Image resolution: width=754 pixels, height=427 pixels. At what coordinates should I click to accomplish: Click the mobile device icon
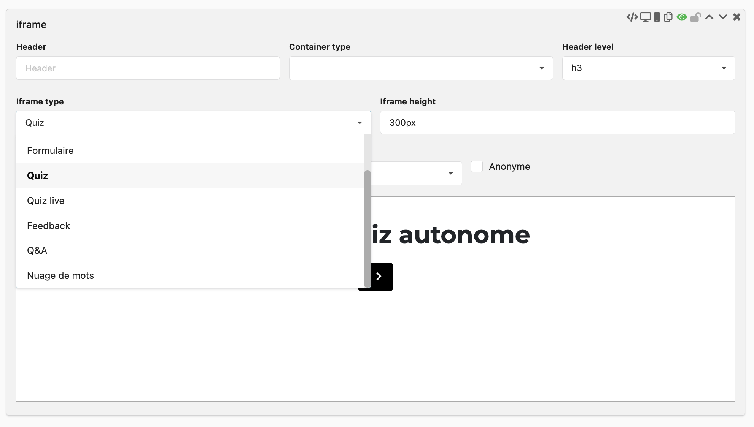(x=657, y=17)
